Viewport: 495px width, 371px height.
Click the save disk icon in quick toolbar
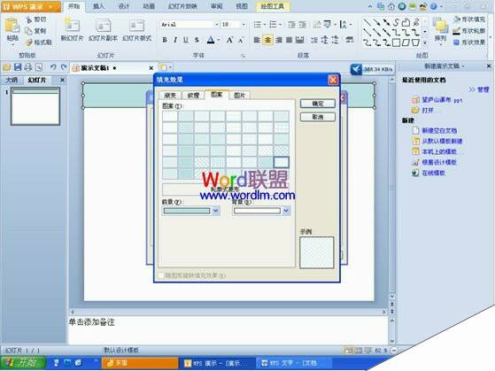tap(18, 67)
